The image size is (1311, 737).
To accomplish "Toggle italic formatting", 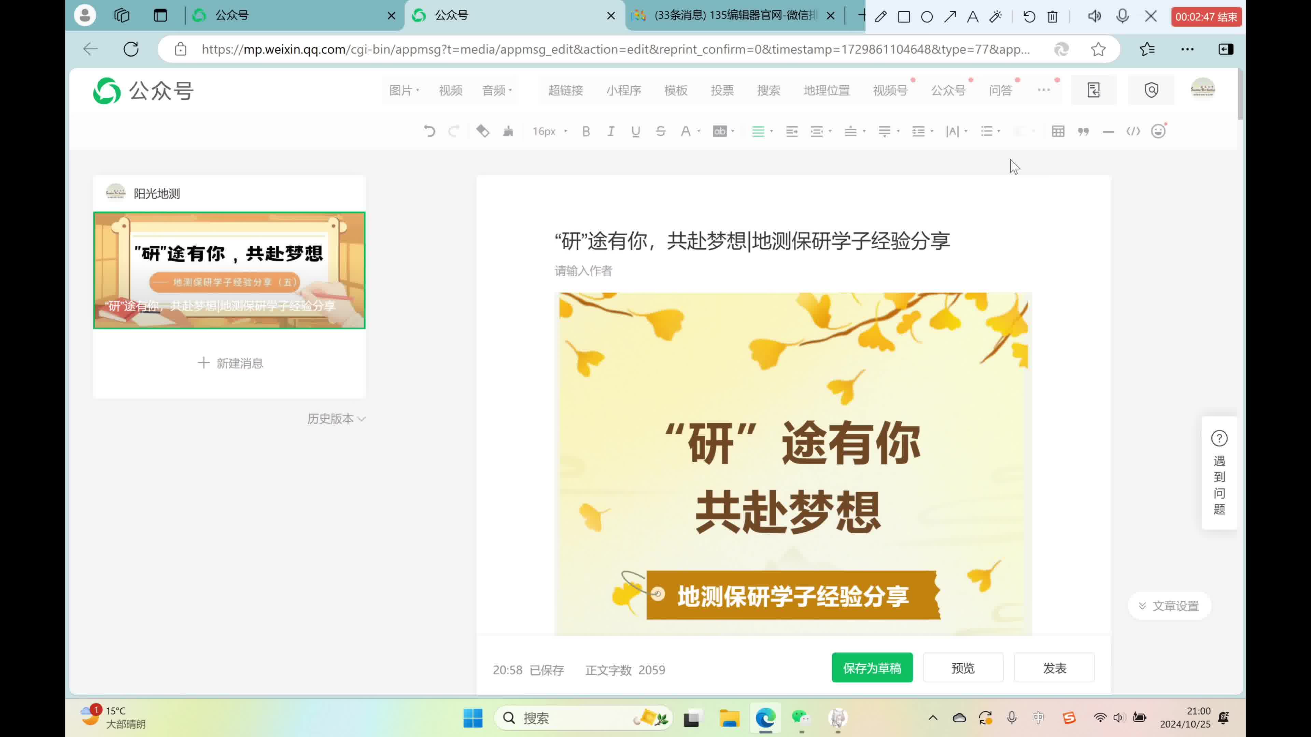I will [611, 131].
